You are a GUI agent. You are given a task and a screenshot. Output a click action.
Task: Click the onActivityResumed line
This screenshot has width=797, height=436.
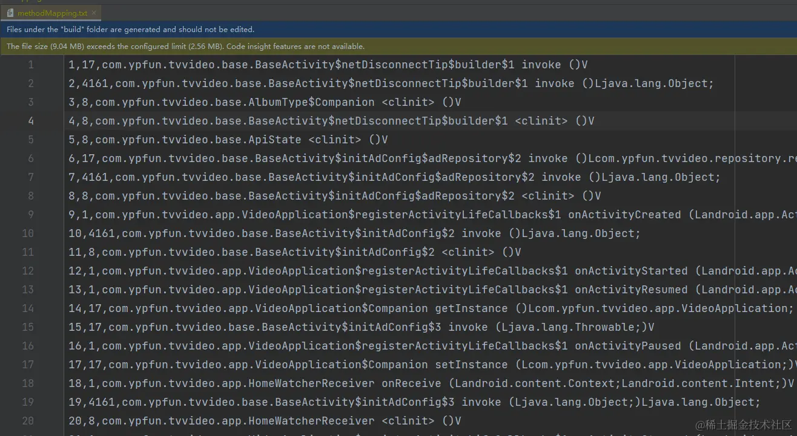click(x=432, y=290)
